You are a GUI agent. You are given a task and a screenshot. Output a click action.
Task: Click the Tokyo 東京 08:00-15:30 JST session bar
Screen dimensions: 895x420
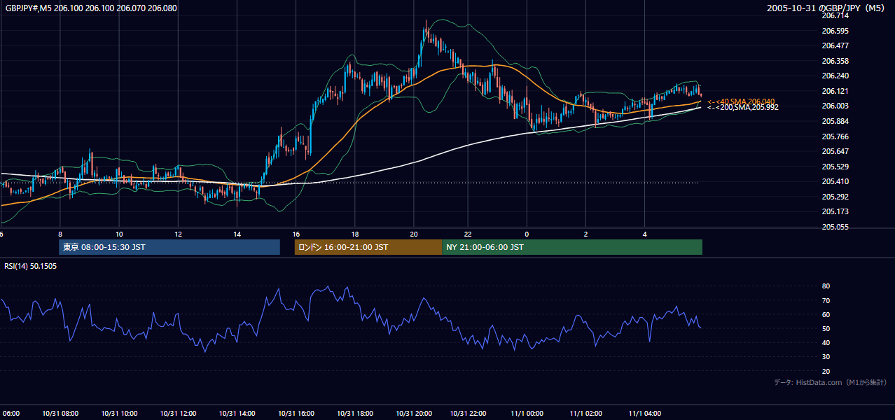[169, 247]
